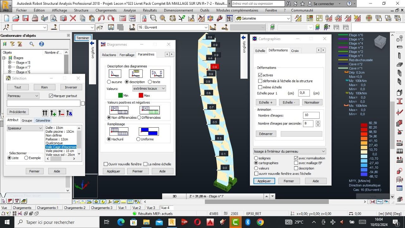Click the red X delete icon

[73, 18]
